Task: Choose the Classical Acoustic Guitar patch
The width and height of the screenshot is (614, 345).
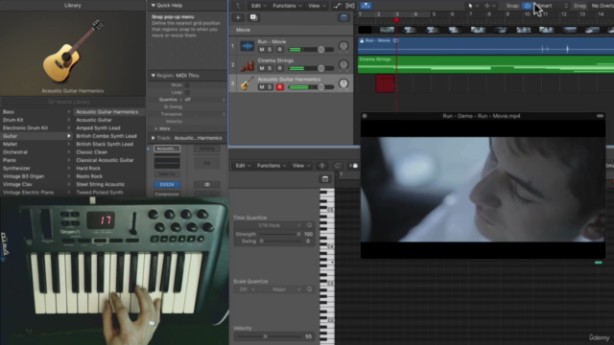Action: coord(105,160)
